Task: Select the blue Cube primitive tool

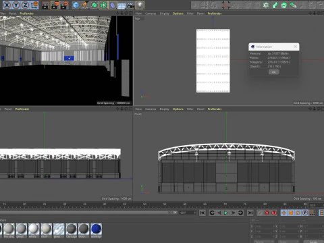Action: click(x=76, y=5)
